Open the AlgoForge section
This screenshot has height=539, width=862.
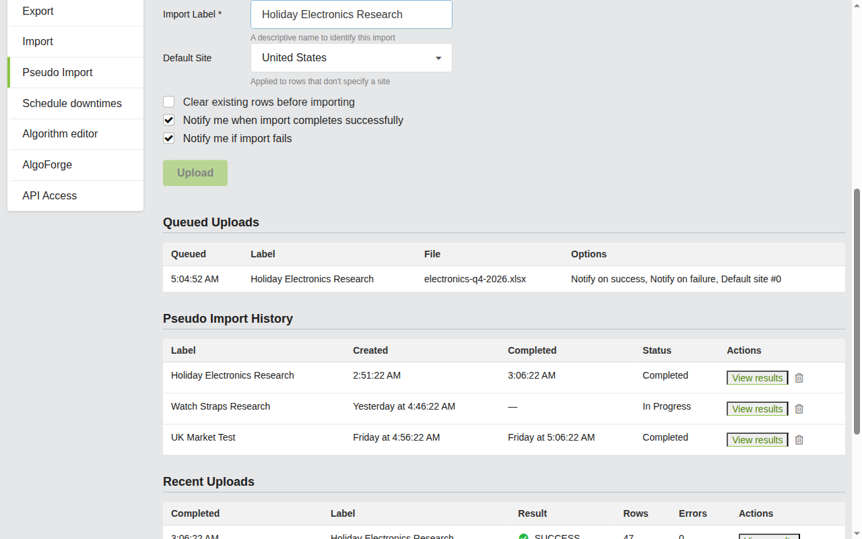(47, 164)
